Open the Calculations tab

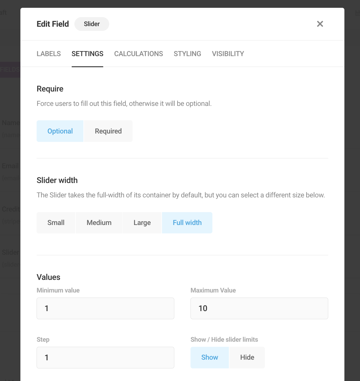coord(138,54)
